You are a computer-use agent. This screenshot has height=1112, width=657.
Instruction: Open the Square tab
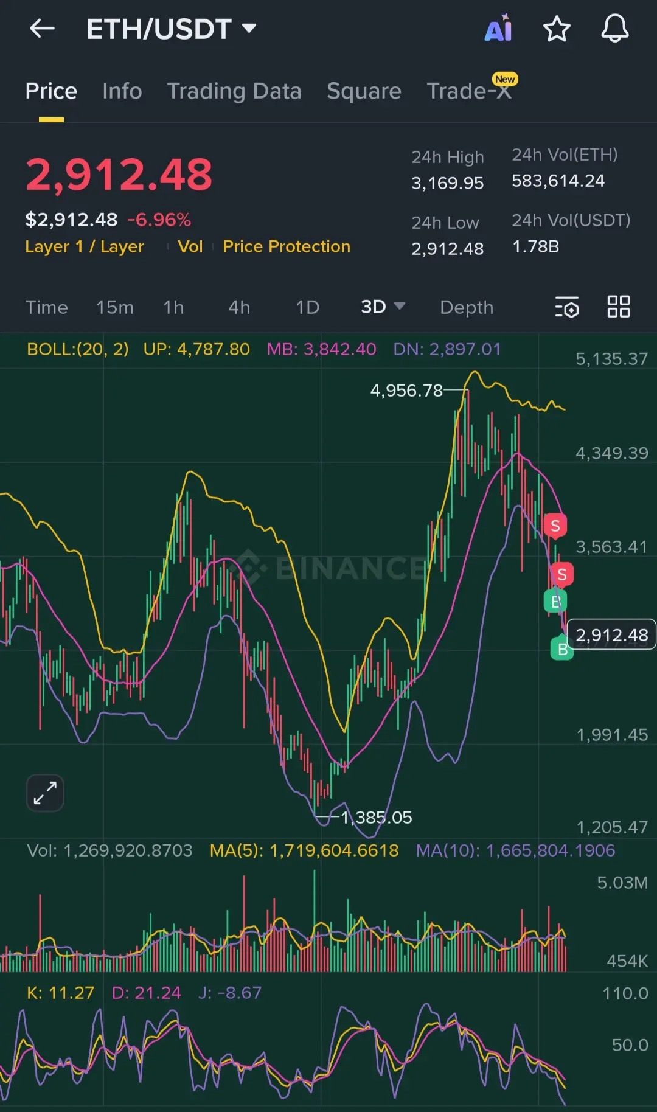tap(364, 91)
